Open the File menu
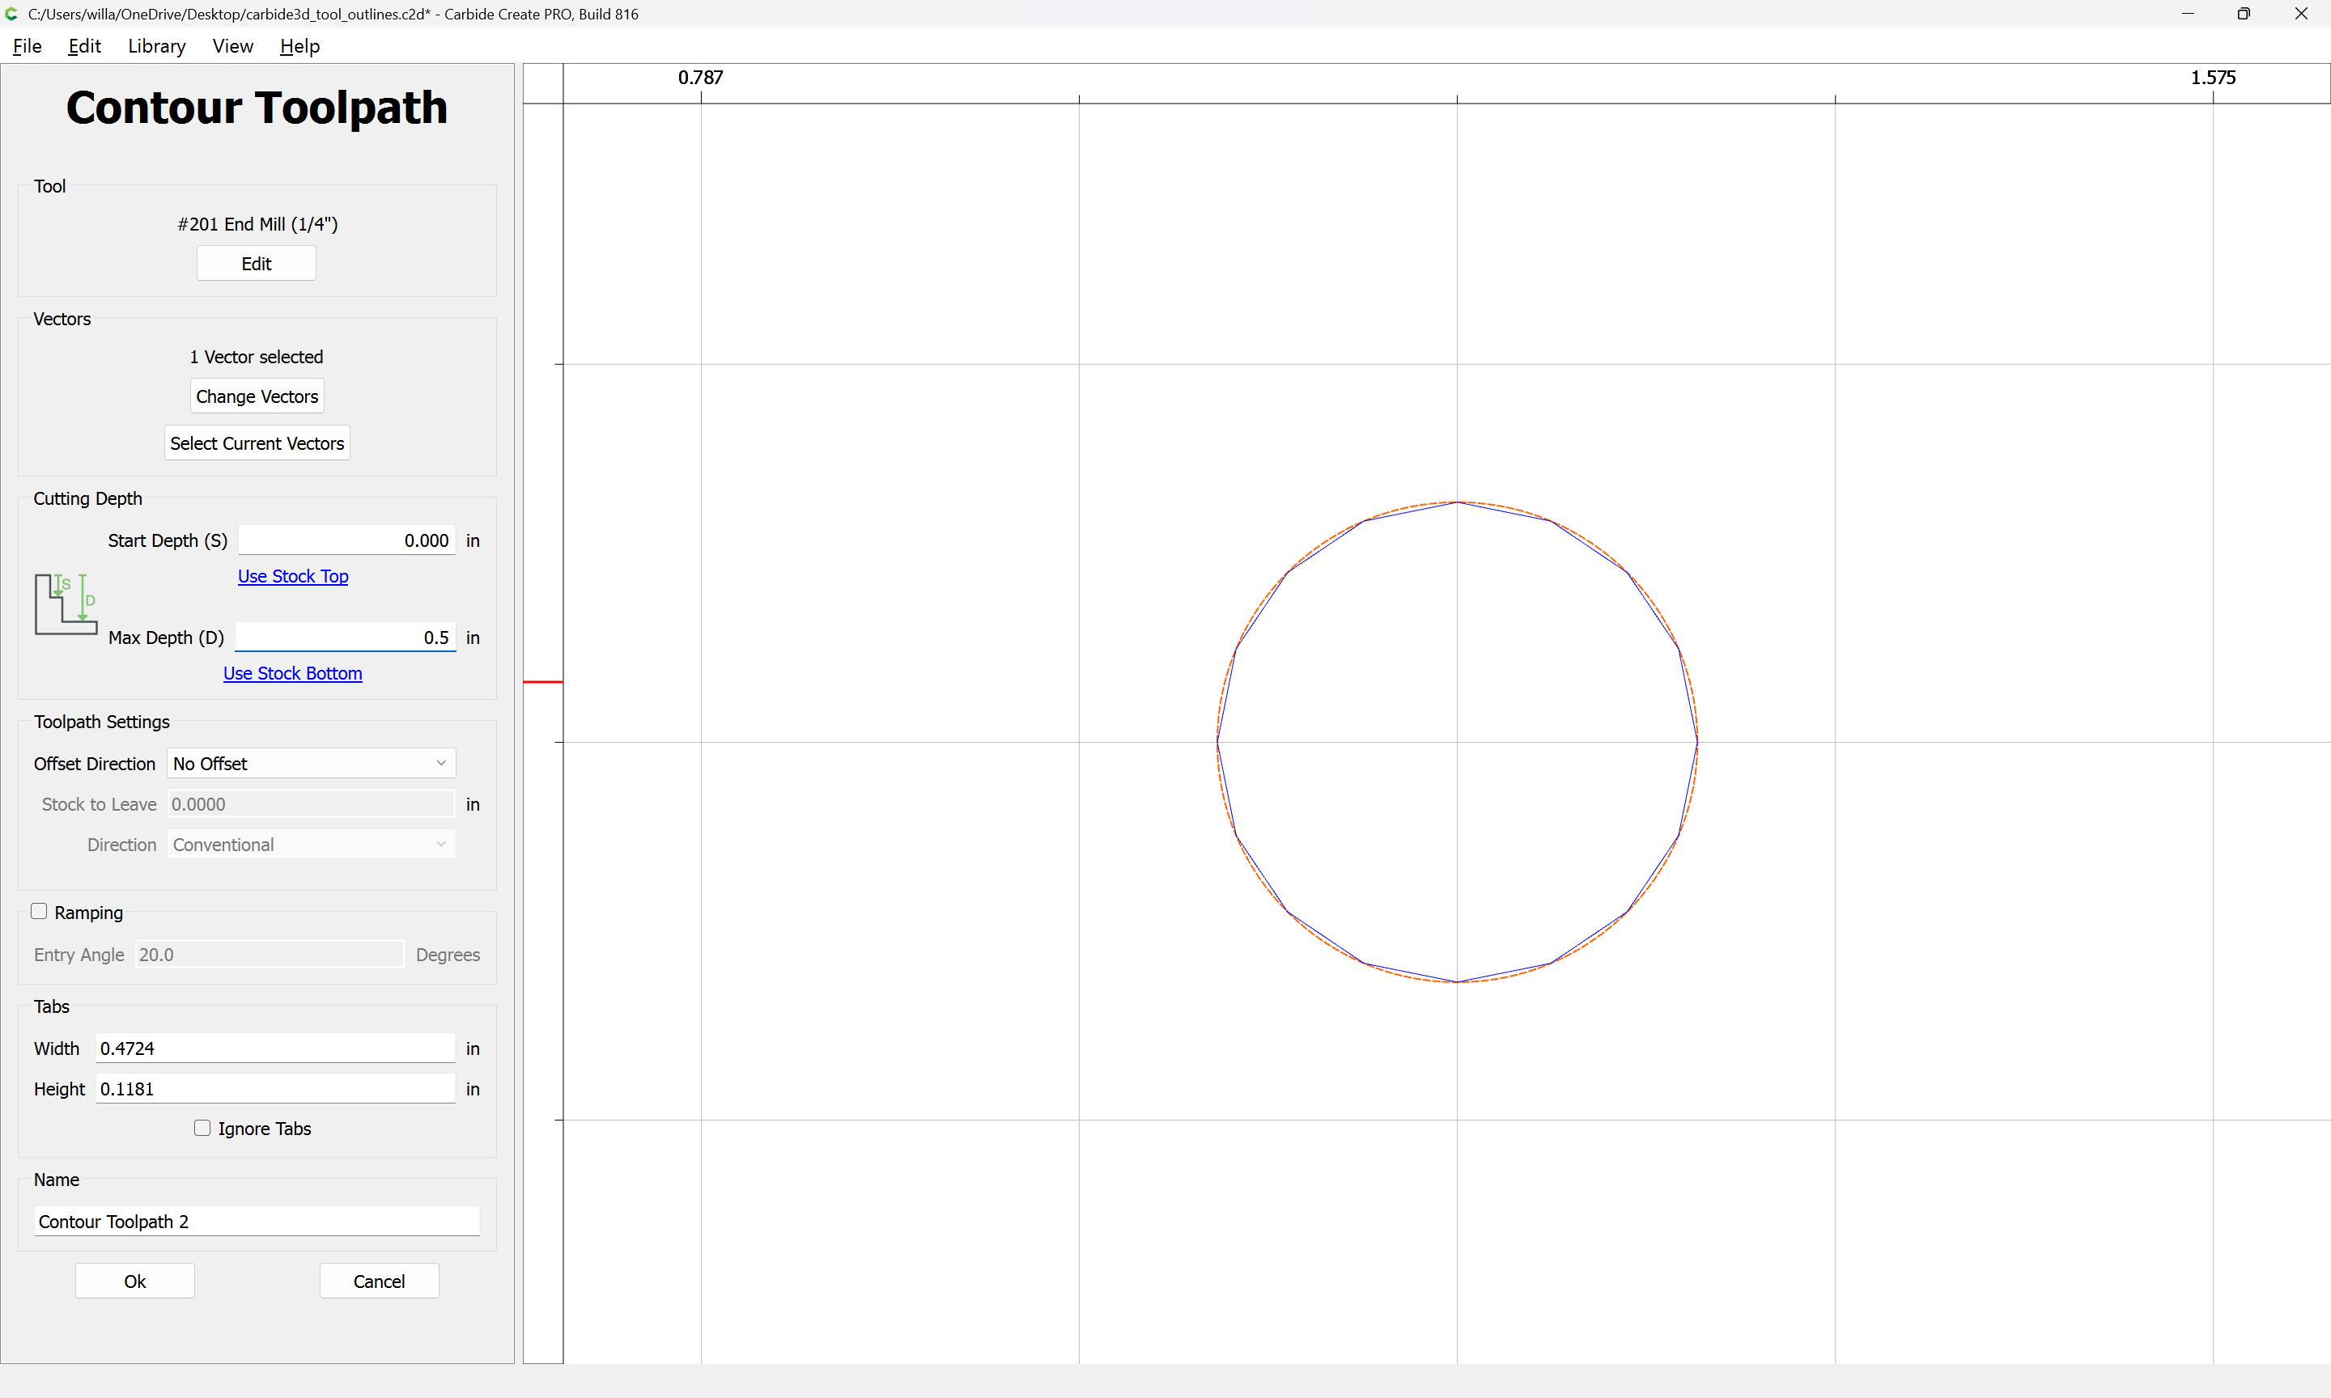Image resolution: width=2331 pixels, height=1398 pixels. click(27, 46)
